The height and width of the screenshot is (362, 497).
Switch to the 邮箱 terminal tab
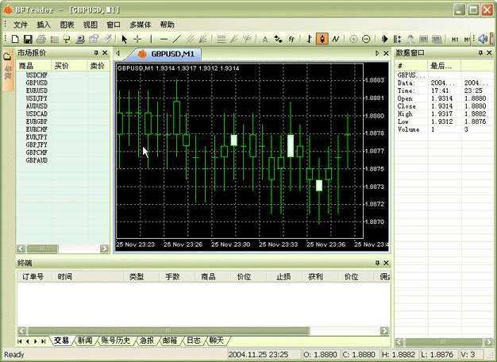pos(170,341)
